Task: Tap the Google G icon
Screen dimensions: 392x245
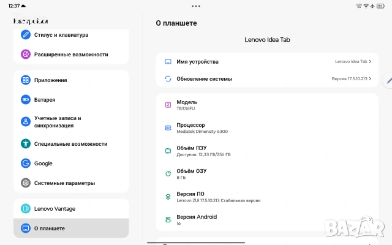Action: click(26, 164)
